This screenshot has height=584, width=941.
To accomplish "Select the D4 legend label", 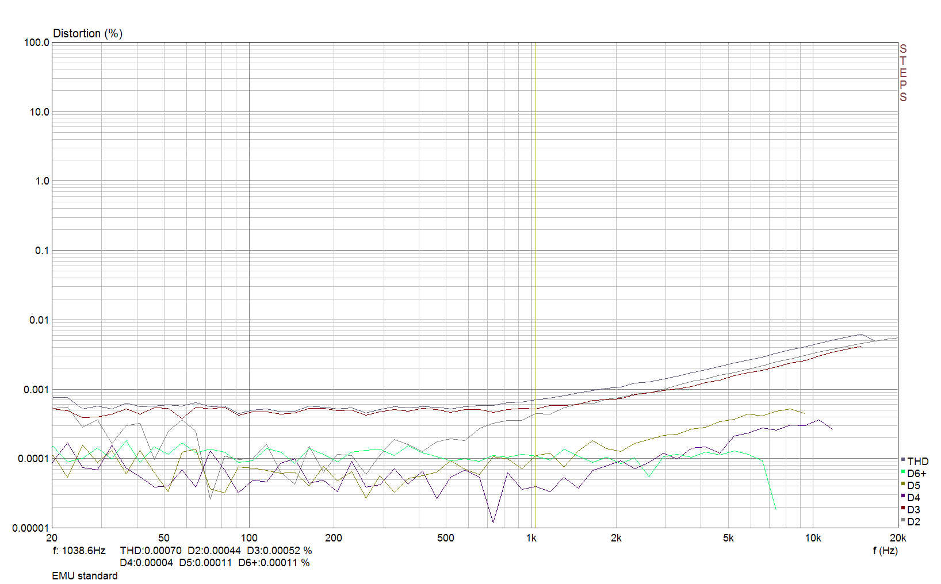I will [914, 498].
